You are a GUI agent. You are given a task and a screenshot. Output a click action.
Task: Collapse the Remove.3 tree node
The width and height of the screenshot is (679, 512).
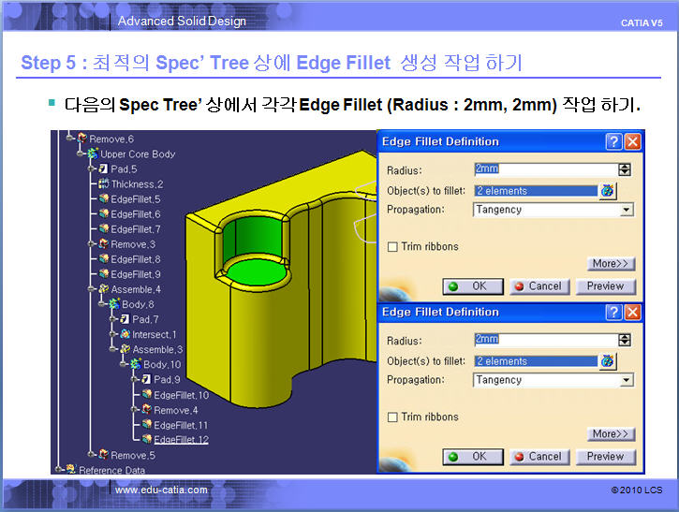91,244
